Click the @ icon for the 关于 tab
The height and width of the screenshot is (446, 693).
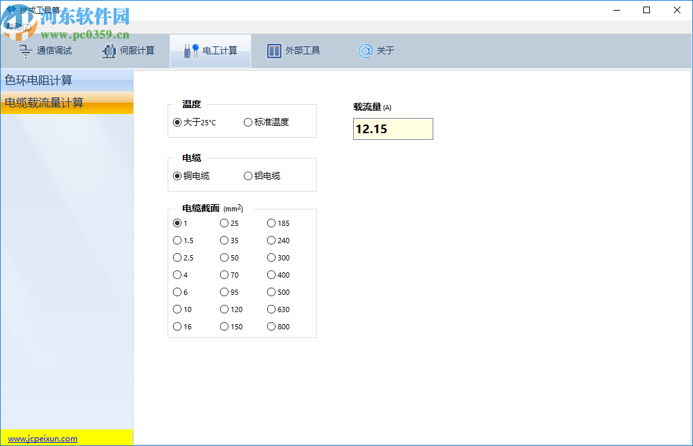click(x=366, y=50)
